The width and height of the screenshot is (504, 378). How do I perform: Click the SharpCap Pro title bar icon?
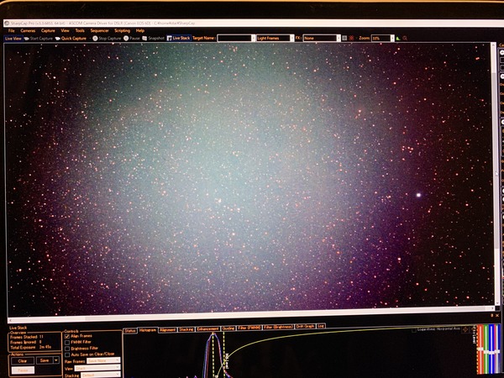click(7, 24)
